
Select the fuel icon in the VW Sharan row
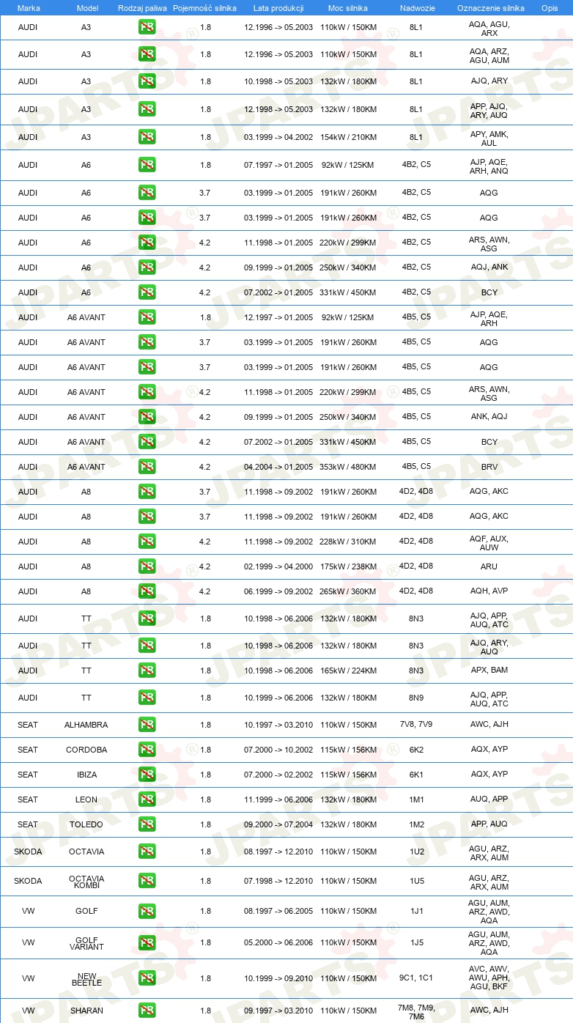click(x=147, y=1011)
